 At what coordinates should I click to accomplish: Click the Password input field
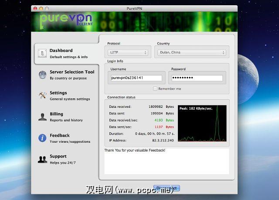[x=197, y=78]
